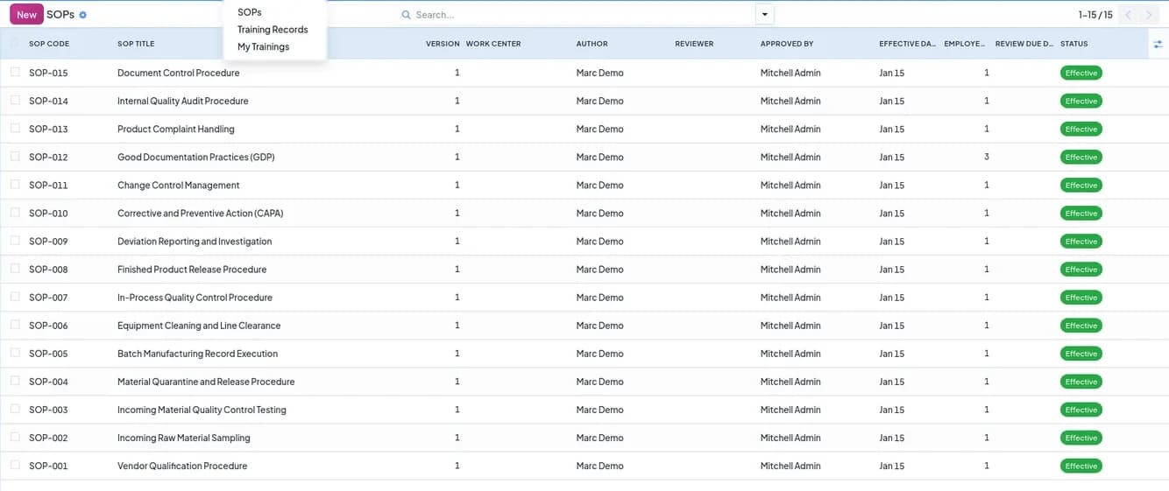The height and width of the screenshot is (491, 1169).
Task: Sort by the Author column header
Action: coord(592,44)
